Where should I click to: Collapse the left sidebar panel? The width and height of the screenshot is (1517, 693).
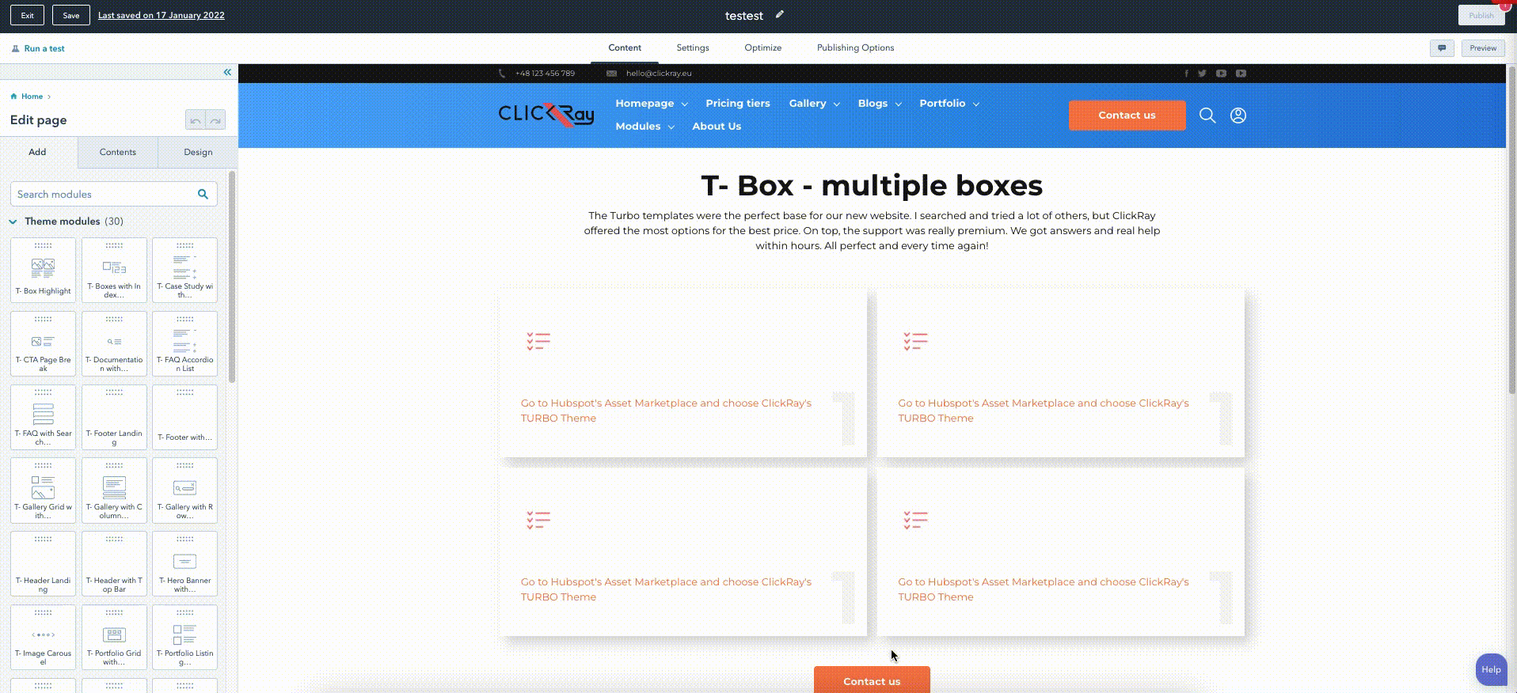(x=227, y=72)
